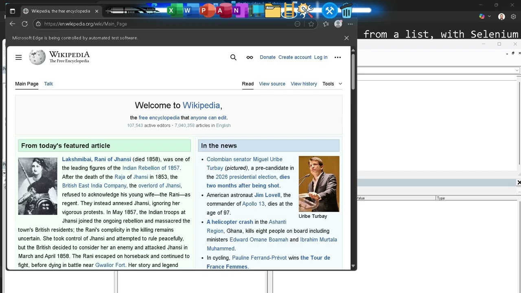Open Wikipedia personal tools ellipsis menu

point(337,57)
